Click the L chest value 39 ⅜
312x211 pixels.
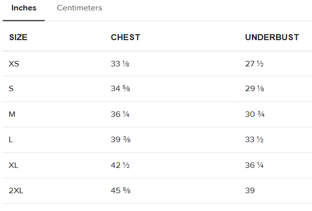121,140
